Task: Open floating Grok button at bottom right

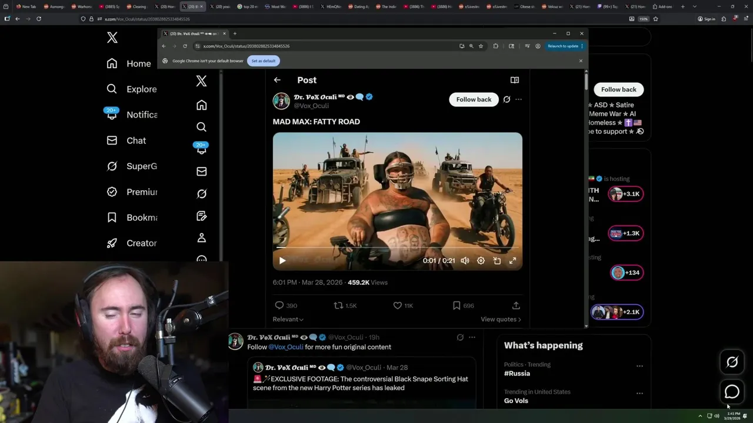Action: point(732,362)
